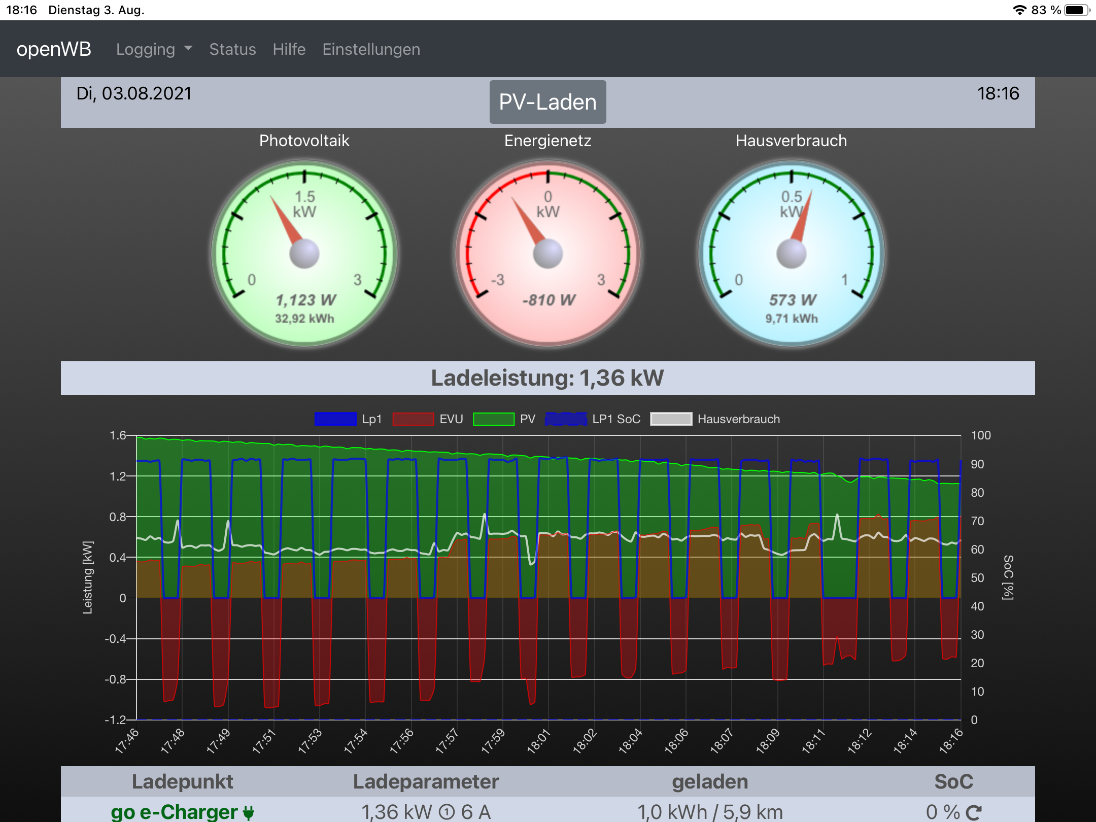Toggle LP1 SoC legend color swatch
This screenshot has height=822, width=1096.
566,419
